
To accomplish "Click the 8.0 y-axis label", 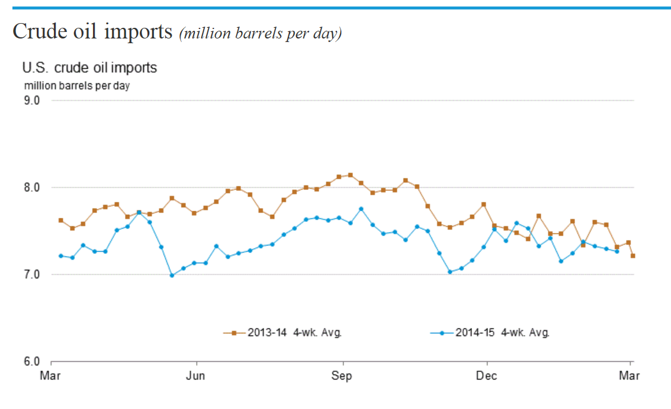I will (x=31, y=188).
